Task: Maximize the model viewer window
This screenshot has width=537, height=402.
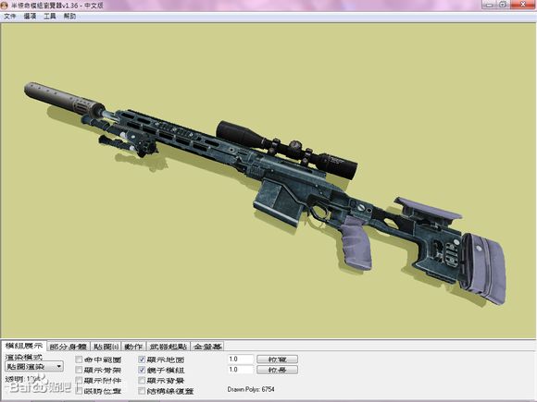Action: pos(503,5)
